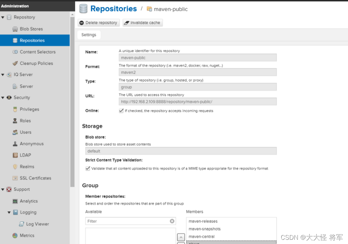Click the sidebar vertical scrollbar

72,102
